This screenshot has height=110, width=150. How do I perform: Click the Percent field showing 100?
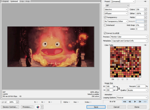[x=141, y=86]
